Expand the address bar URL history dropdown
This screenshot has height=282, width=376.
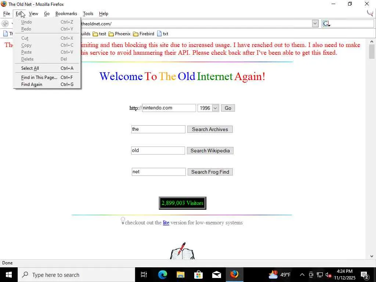(x=315, y=23)
